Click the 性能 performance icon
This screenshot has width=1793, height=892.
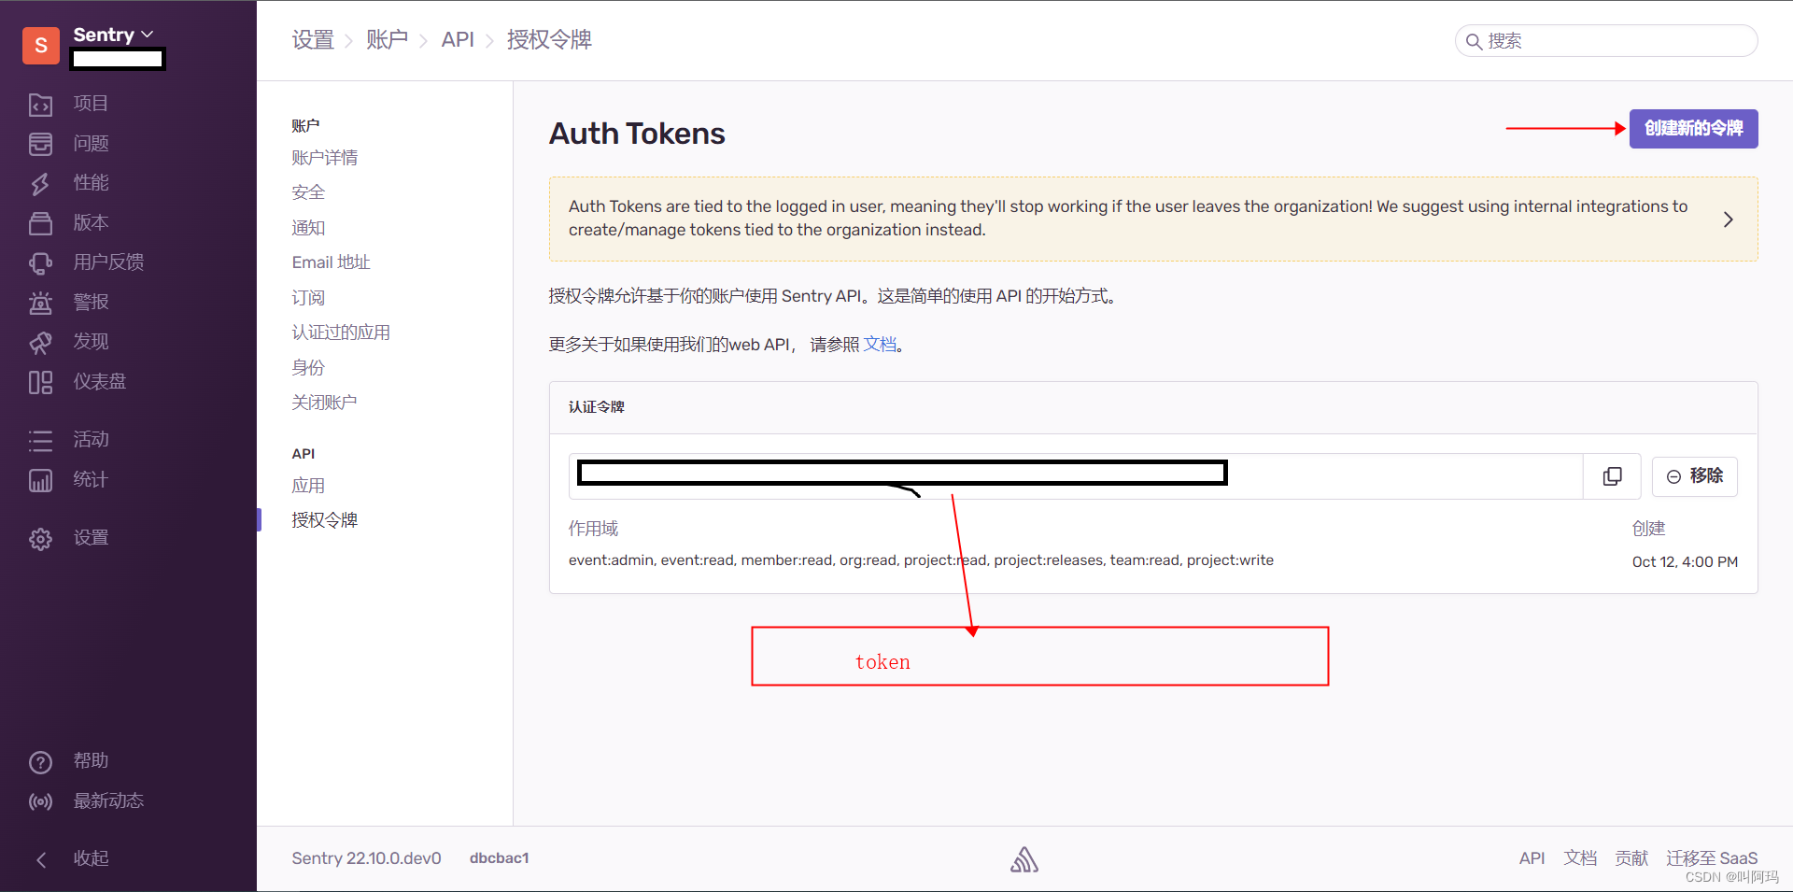[x=41, y=183]
